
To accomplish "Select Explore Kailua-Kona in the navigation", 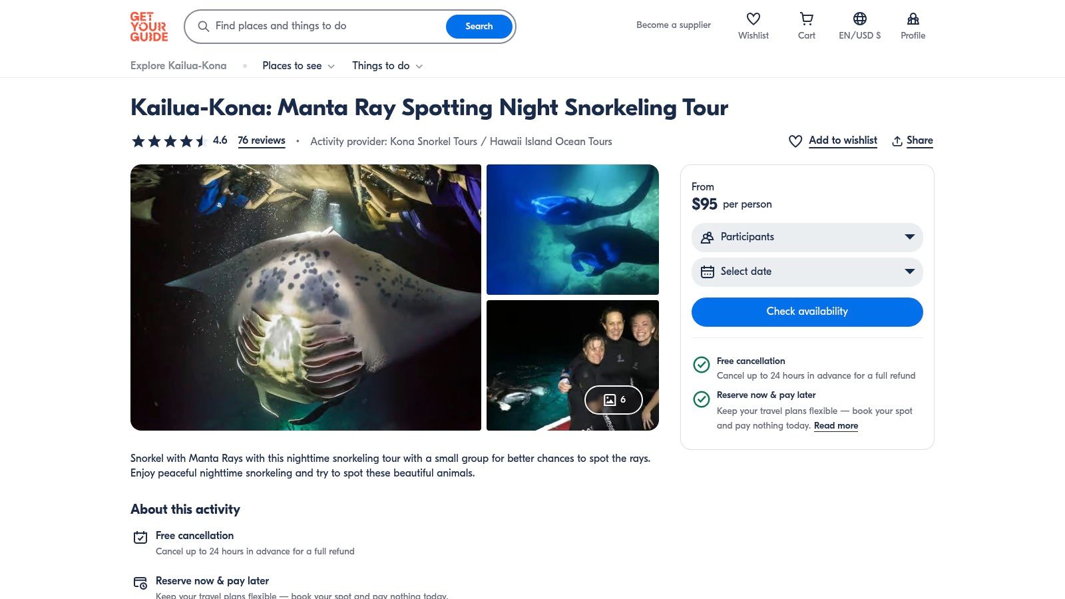I will tap(178, 66).
